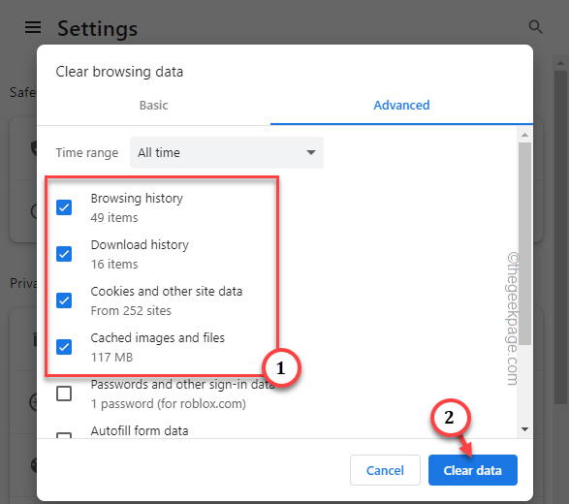569x504 pixels.
Task: Click the '16 items' text
Action: pyautogui.click(x=114, y=265)
